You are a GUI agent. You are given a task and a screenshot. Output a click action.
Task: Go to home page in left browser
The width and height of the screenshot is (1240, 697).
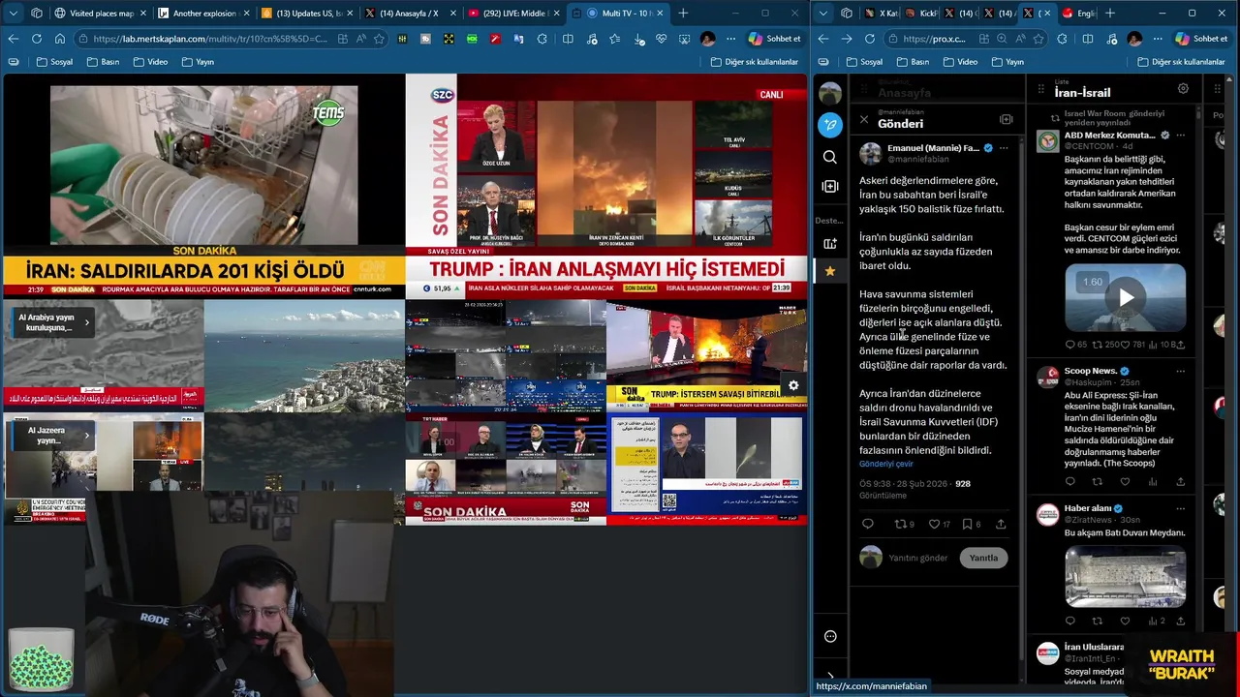[60, 39]
